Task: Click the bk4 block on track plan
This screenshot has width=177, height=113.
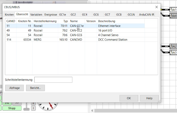Action: (x=174, y=16)
